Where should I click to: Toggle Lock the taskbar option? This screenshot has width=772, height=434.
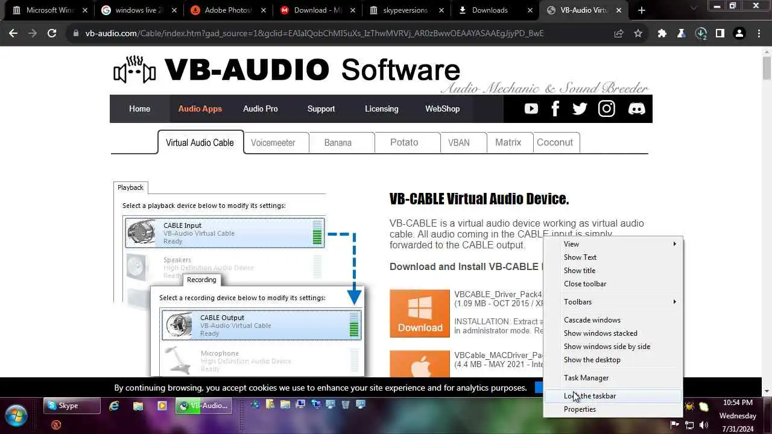pyautogui.click(x=613, y=396)
